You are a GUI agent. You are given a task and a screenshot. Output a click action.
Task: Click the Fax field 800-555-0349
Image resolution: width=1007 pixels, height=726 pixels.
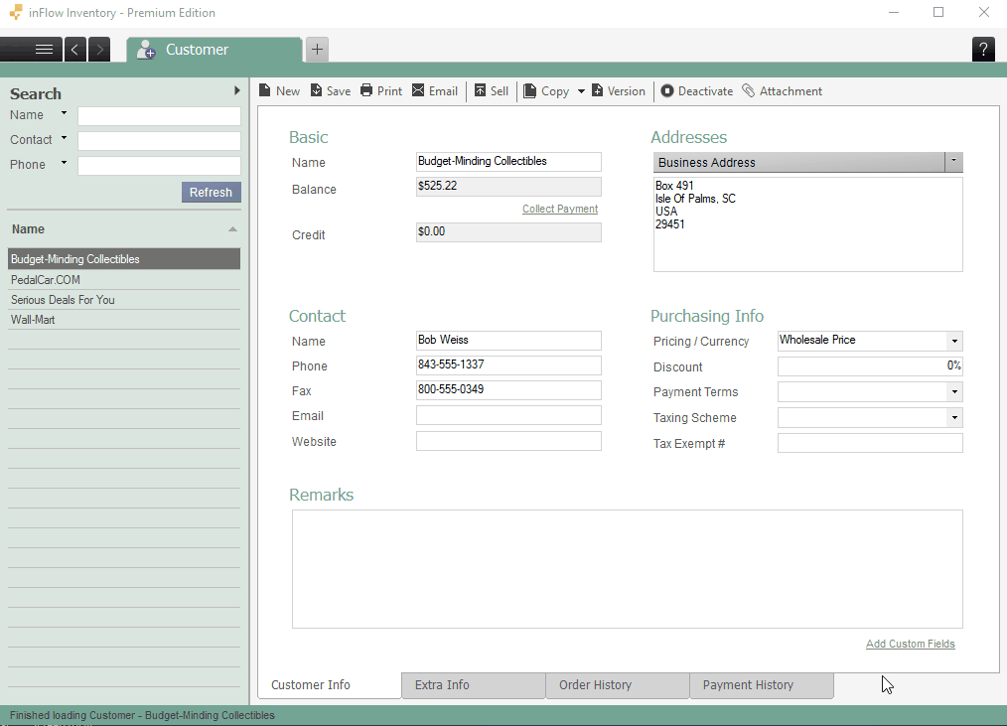click(508, 390)
